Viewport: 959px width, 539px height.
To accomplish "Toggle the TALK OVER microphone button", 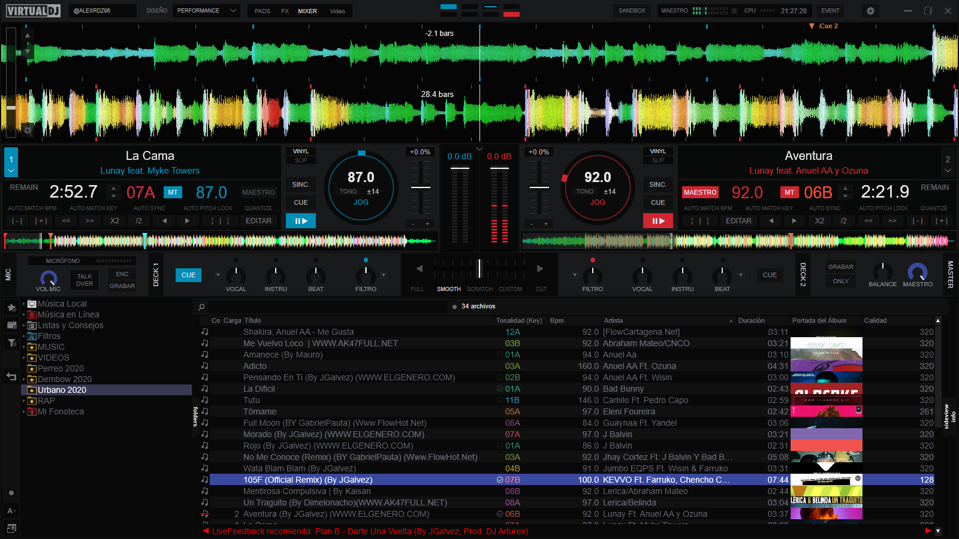I will 85,280.
